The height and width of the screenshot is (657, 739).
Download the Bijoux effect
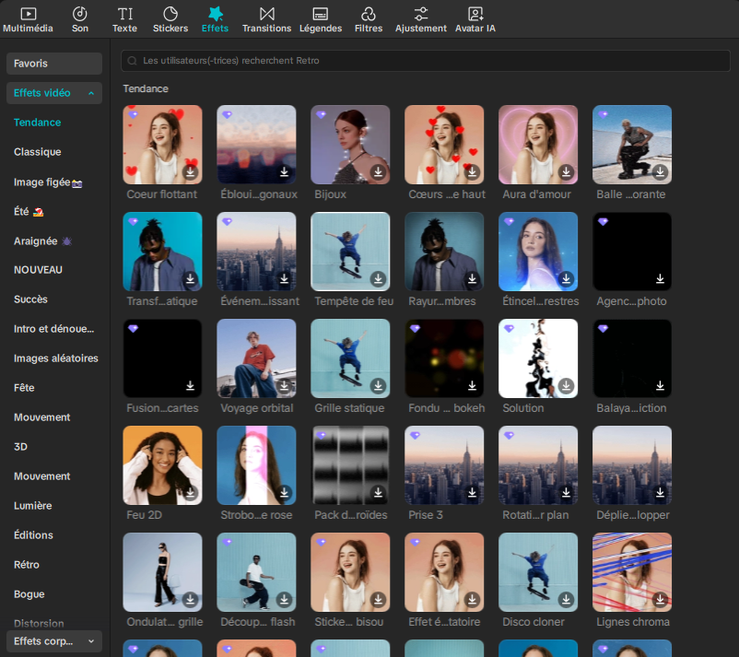(378, 172)
